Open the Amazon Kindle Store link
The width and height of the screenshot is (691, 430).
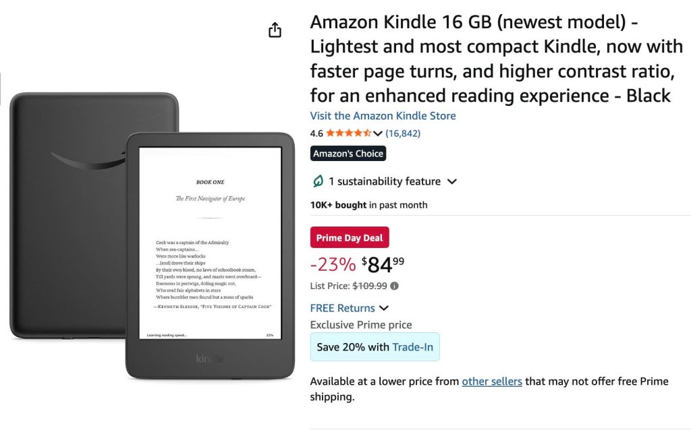pos(383,116)
